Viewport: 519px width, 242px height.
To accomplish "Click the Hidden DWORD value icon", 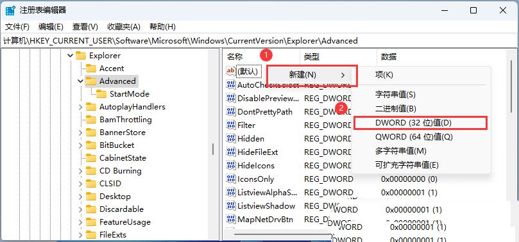I will pyautogui.click(x=231, y=139).
